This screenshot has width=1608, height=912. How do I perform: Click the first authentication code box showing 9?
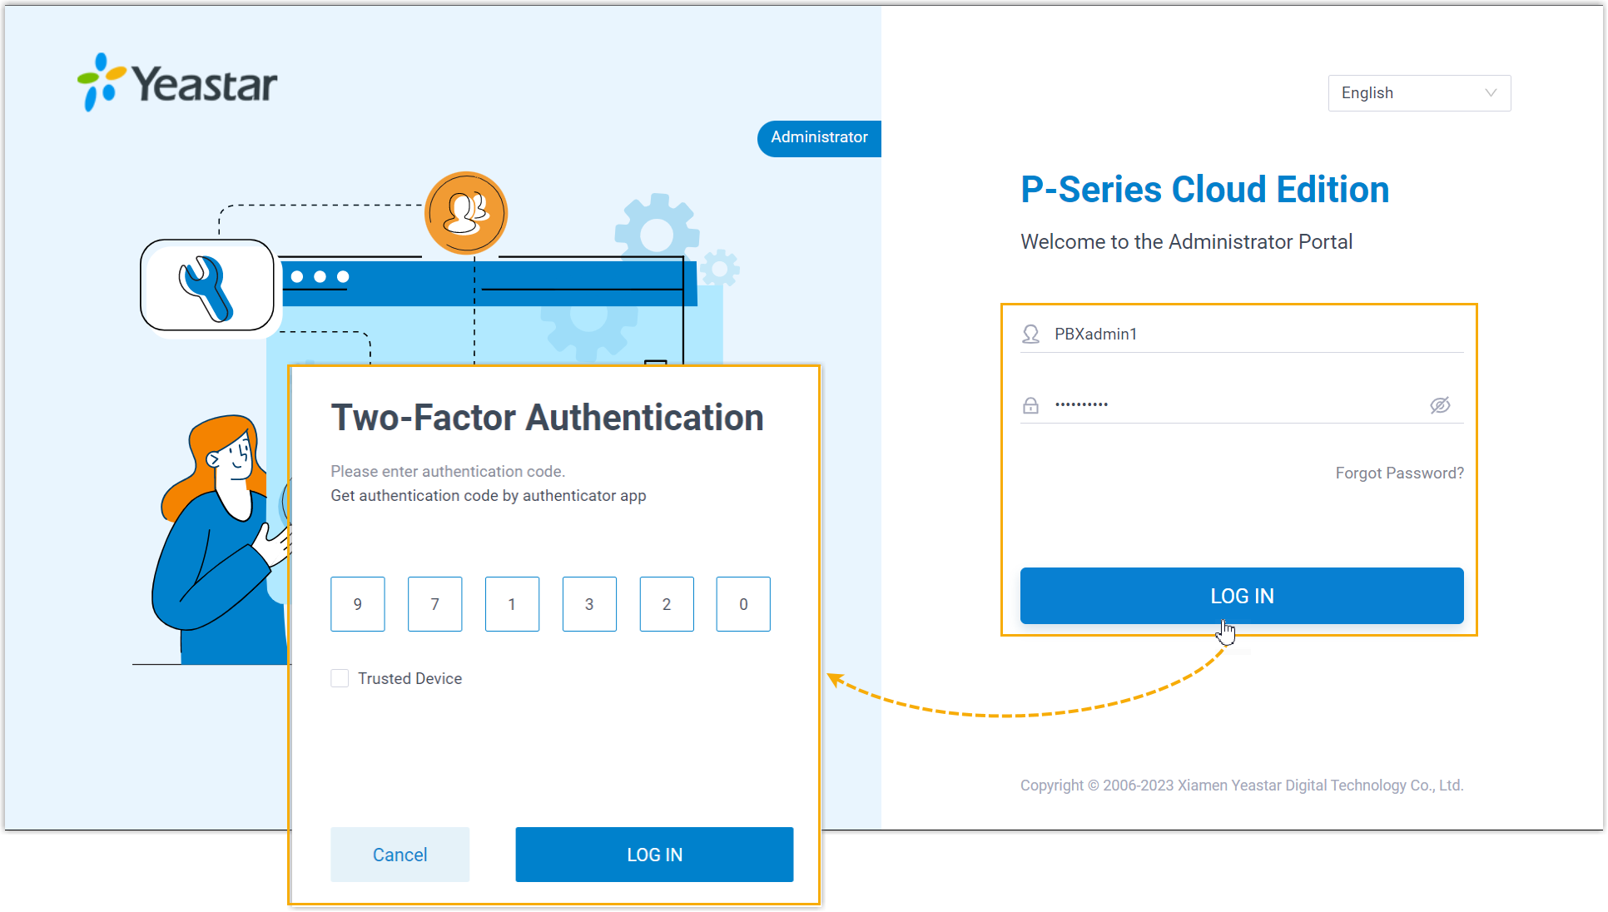[357, 604]
